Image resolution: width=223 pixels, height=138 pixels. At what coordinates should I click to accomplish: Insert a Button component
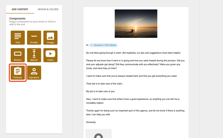(18, 55)
